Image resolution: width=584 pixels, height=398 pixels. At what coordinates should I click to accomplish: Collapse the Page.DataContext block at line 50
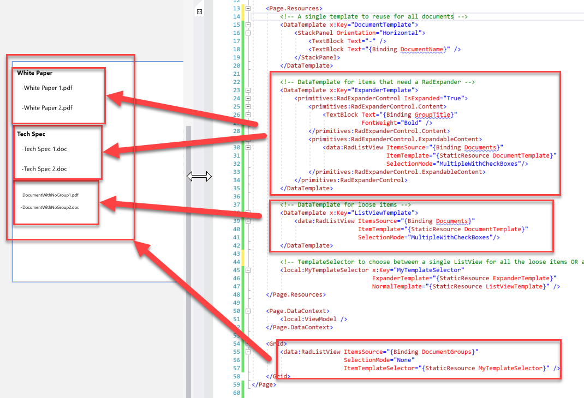[x=248, y=311]
